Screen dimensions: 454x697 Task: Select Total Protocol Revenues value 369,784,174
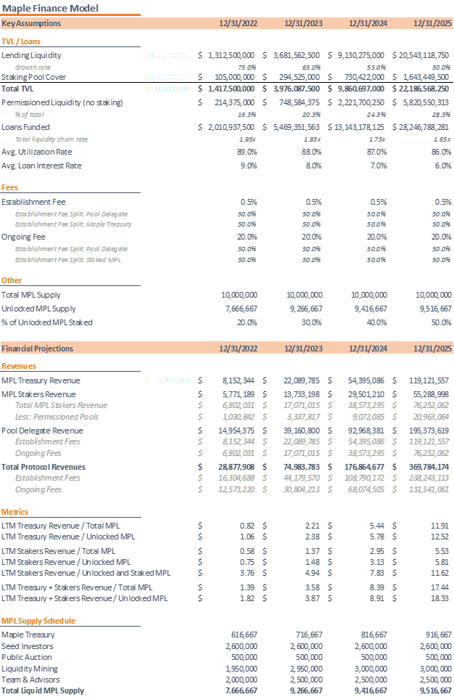tap(429, 467)
